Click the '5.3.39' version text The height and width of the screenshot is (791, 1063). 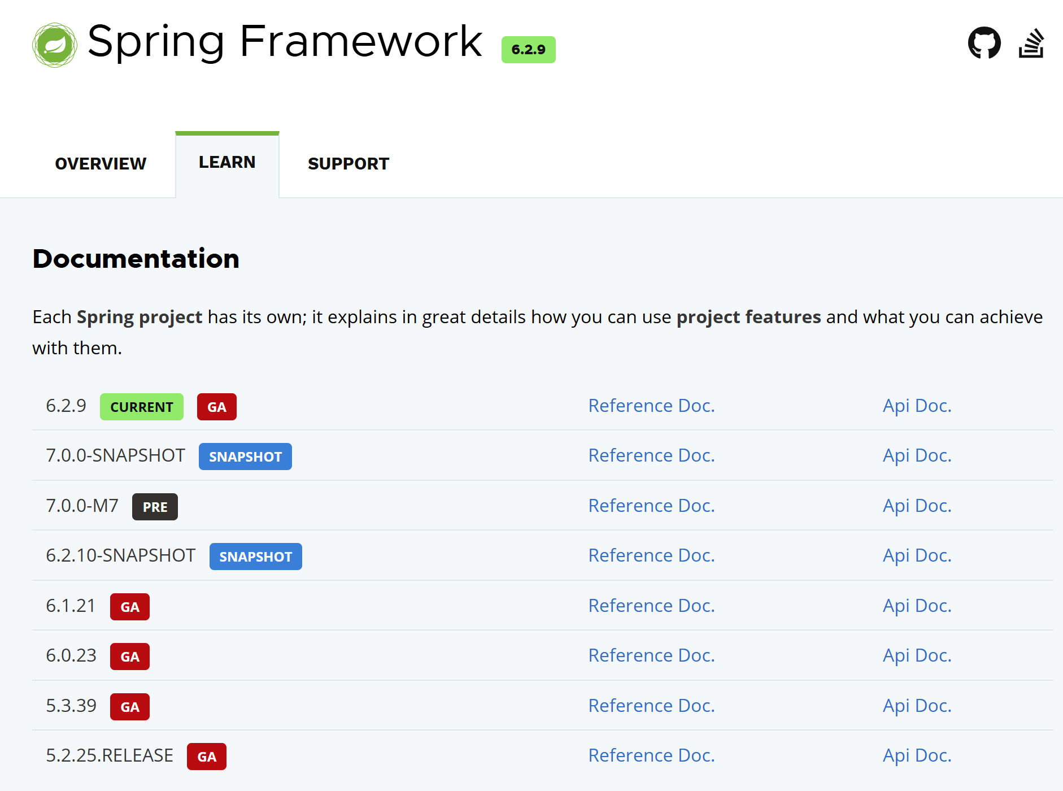coord(71,706)
